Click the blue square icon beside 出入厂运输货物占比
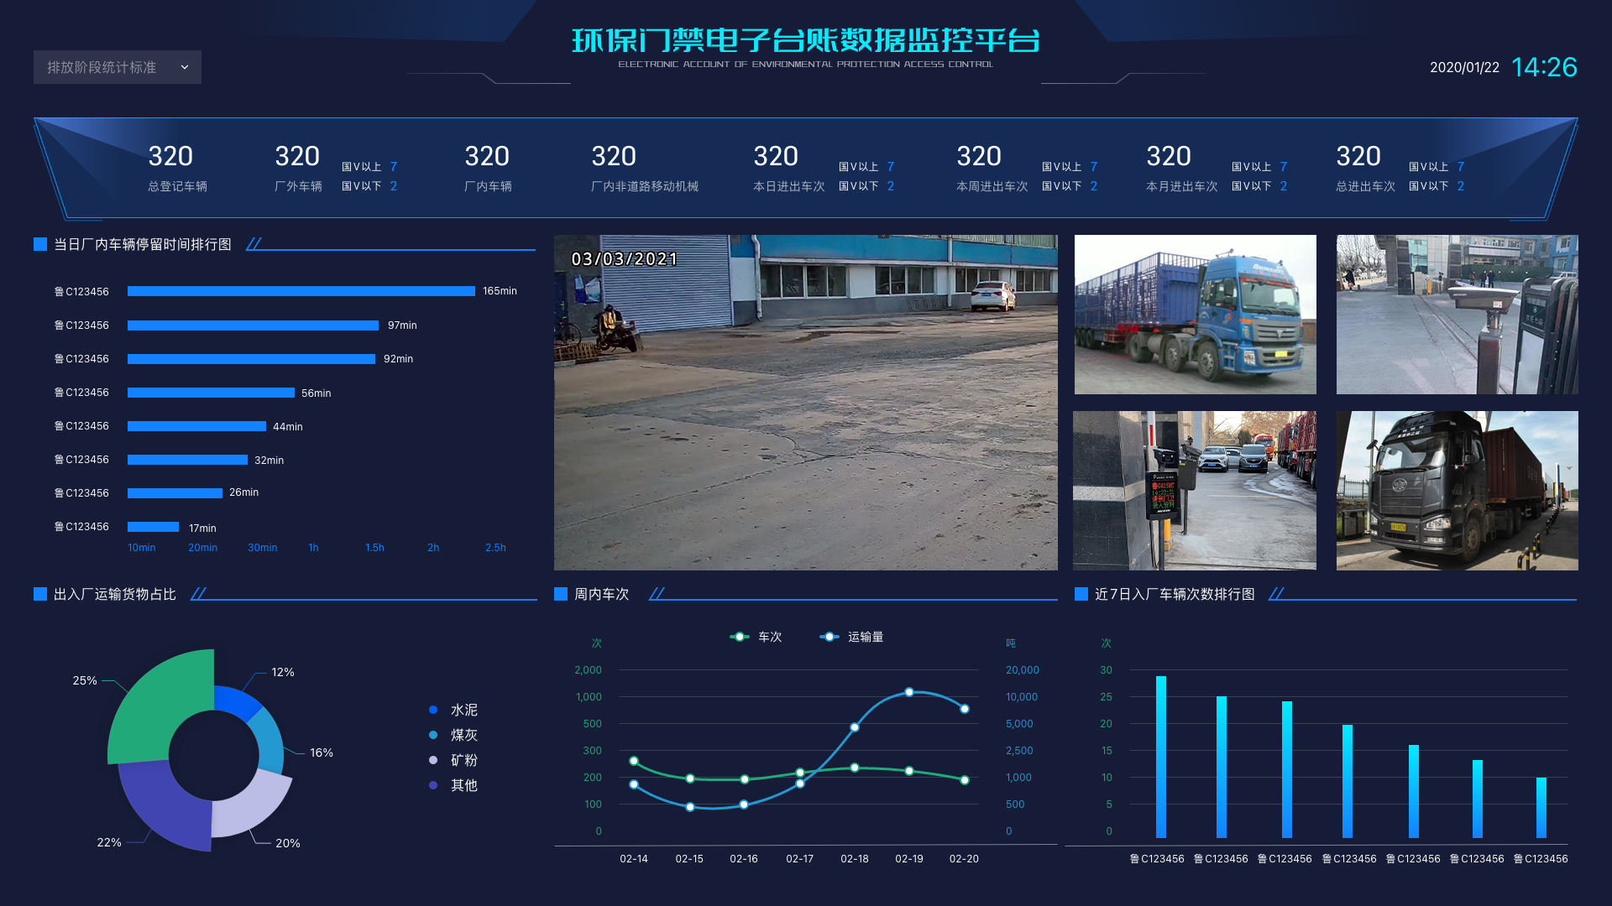This screenshot has width=1612, height=906. pos(39,593)
